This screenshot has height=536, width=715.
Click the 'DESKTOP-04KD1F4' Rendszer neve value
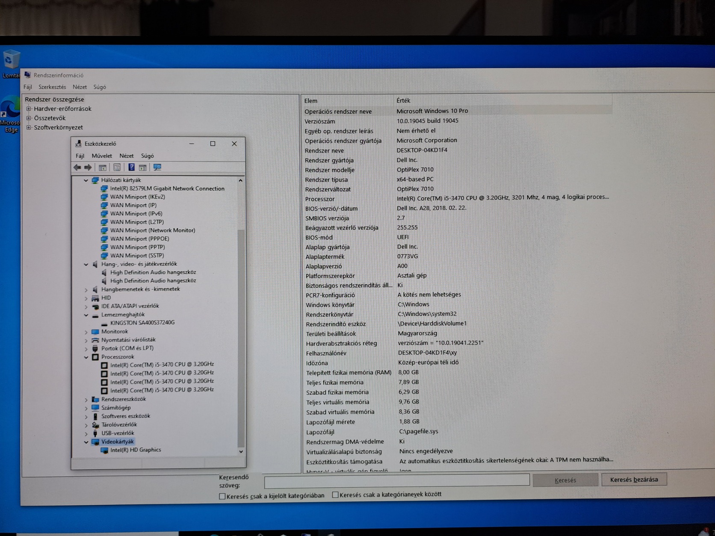tap(422, 150)
